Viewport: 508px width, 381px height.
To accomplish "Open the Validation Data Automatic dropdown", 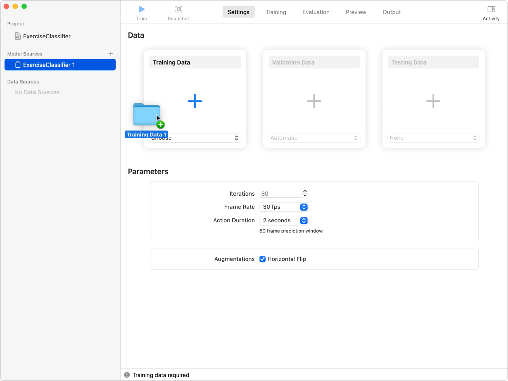I will pyautogui.click(x=314, y=138).
